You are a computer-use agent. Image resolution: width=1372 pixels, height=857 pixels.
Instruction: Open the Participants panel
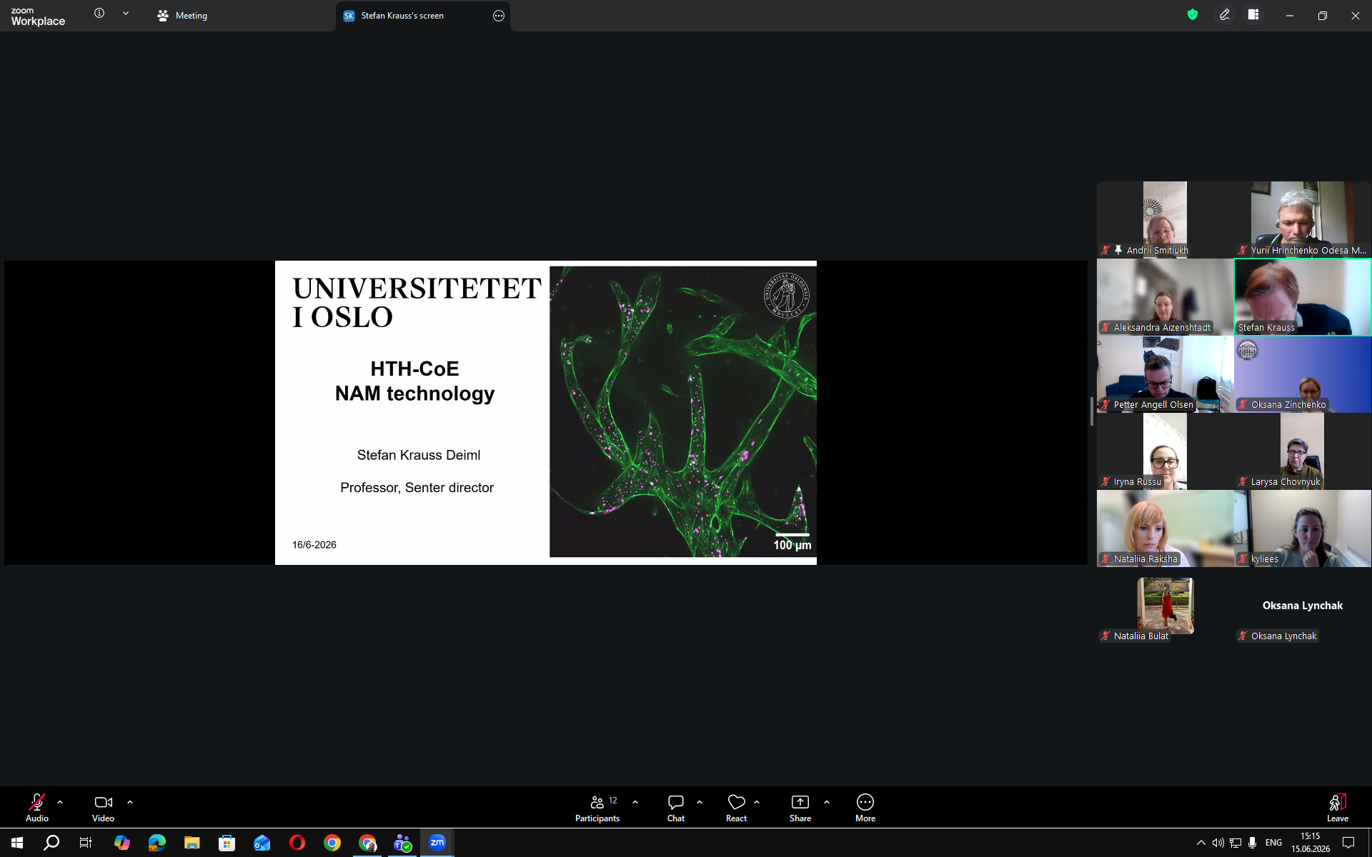(597, 808)
